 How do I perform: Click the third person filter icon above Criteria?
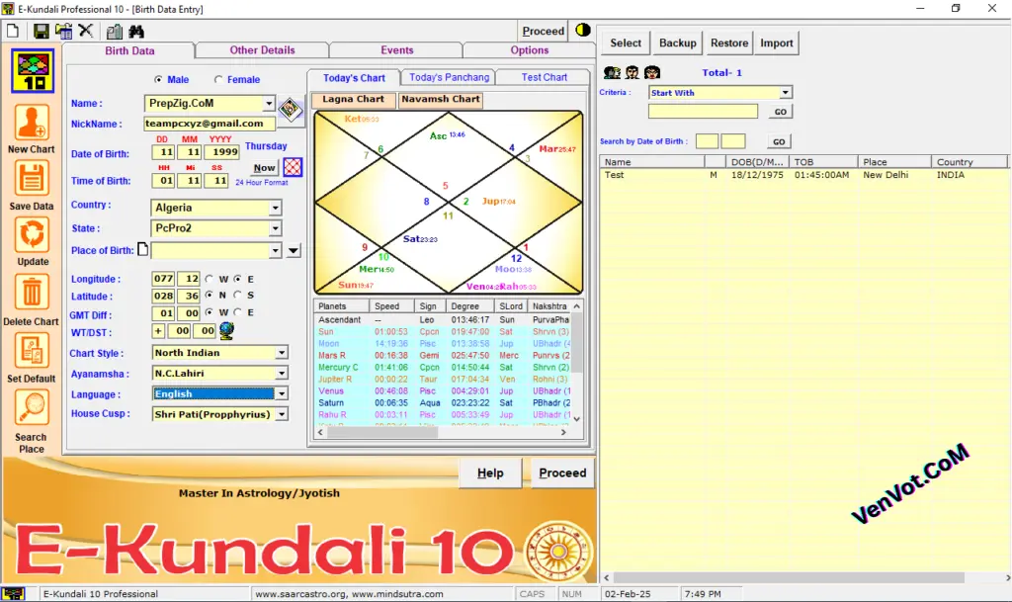(x=652, y=72)
